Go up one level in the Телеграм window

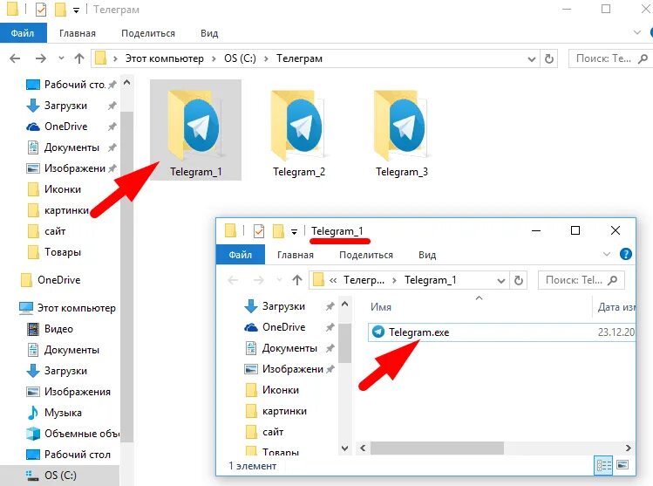pos(79,58)
